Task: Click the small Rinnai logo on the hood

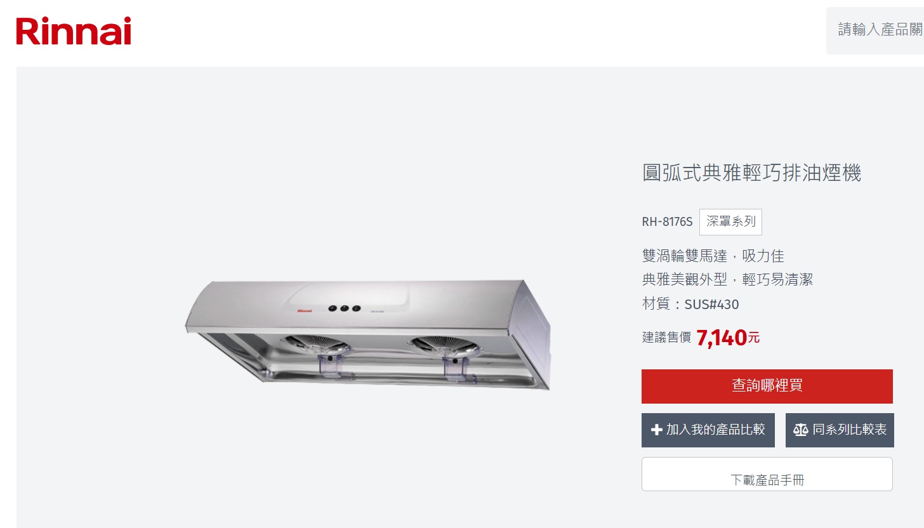Action: click(307, 311)
